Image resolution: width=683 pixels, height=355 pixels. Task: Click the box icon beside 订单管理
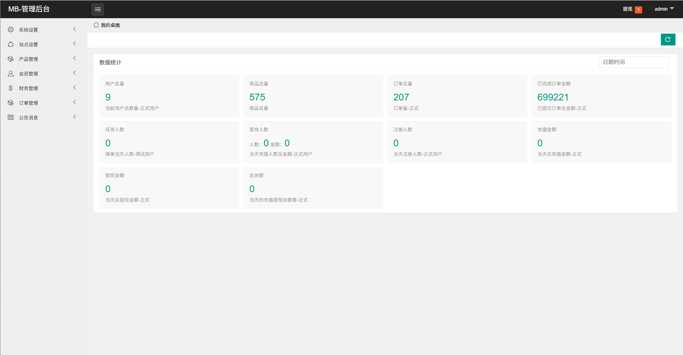11,103
